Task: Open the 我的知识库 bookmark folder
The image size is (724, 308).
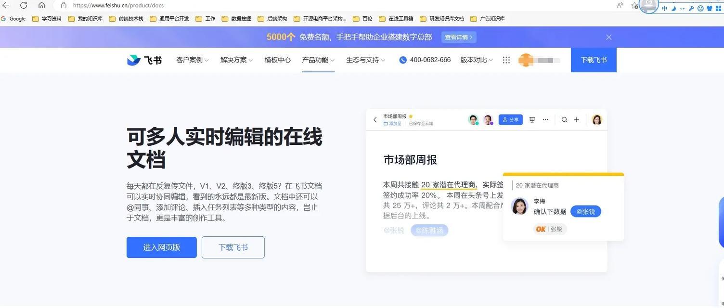Action: coord(85,19)
